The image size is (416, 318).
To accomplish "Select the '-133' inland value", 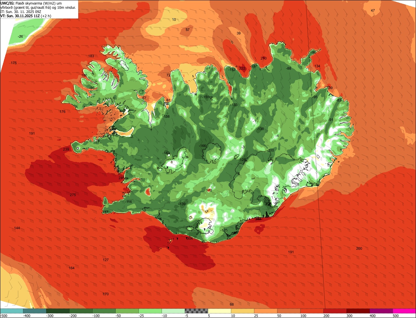I will coord(234,105).
